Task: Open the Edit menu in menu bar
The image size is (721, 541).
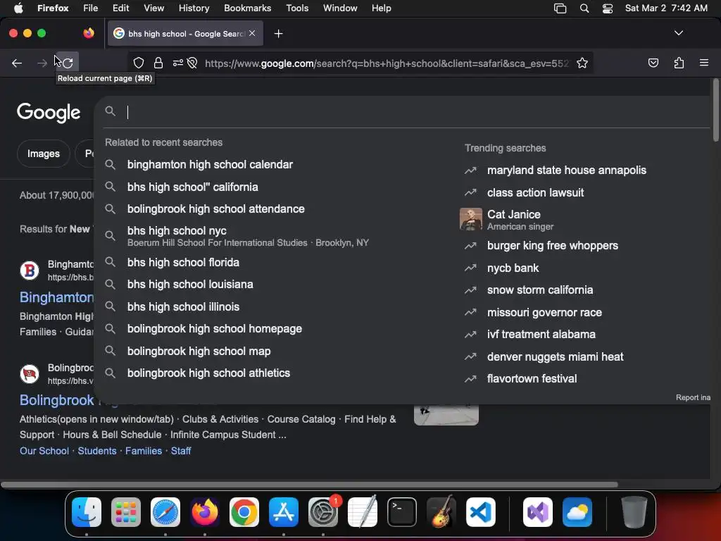Action: [120, 8]
